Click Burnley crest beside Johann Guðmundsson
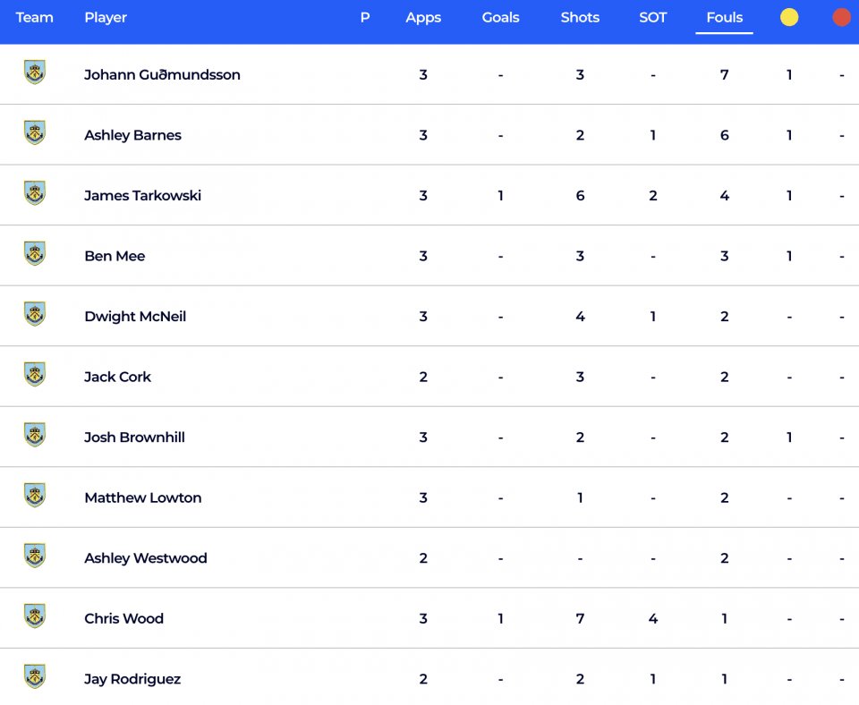The image size is (859, 705). (35, 72)
